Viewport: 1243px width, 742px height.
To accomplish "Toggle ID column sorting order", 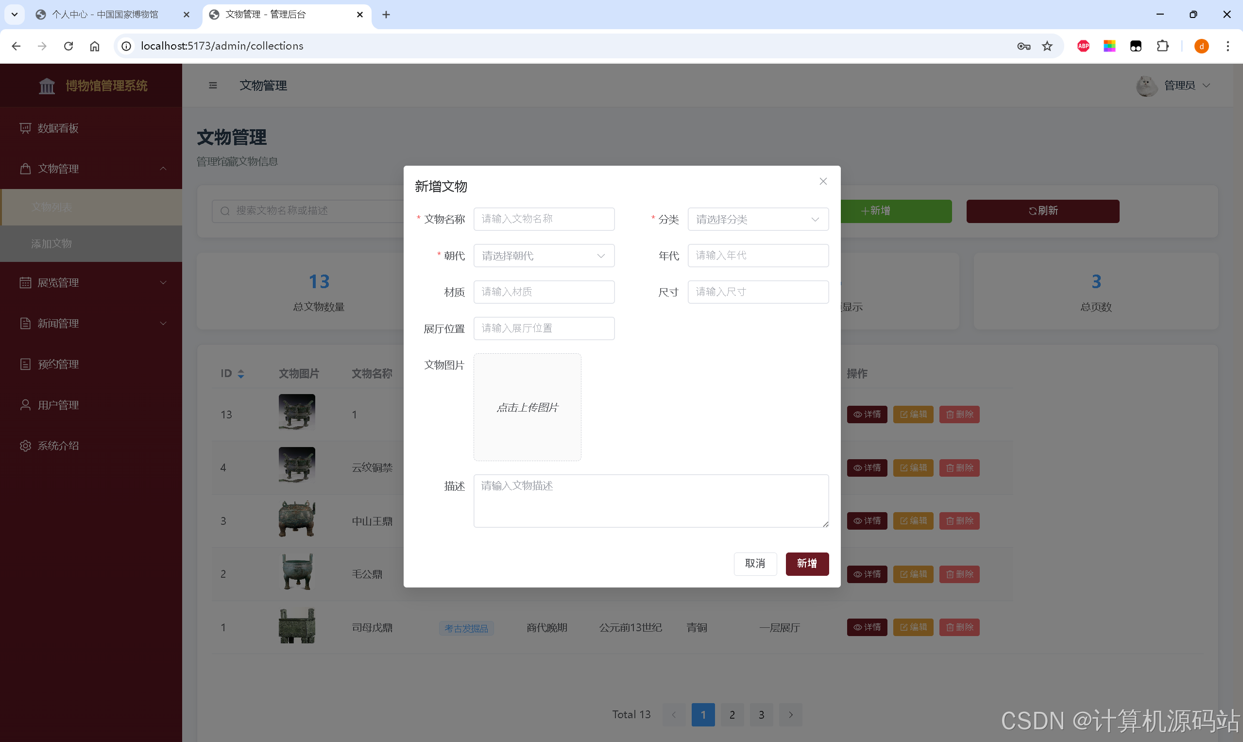I will 241,374.
